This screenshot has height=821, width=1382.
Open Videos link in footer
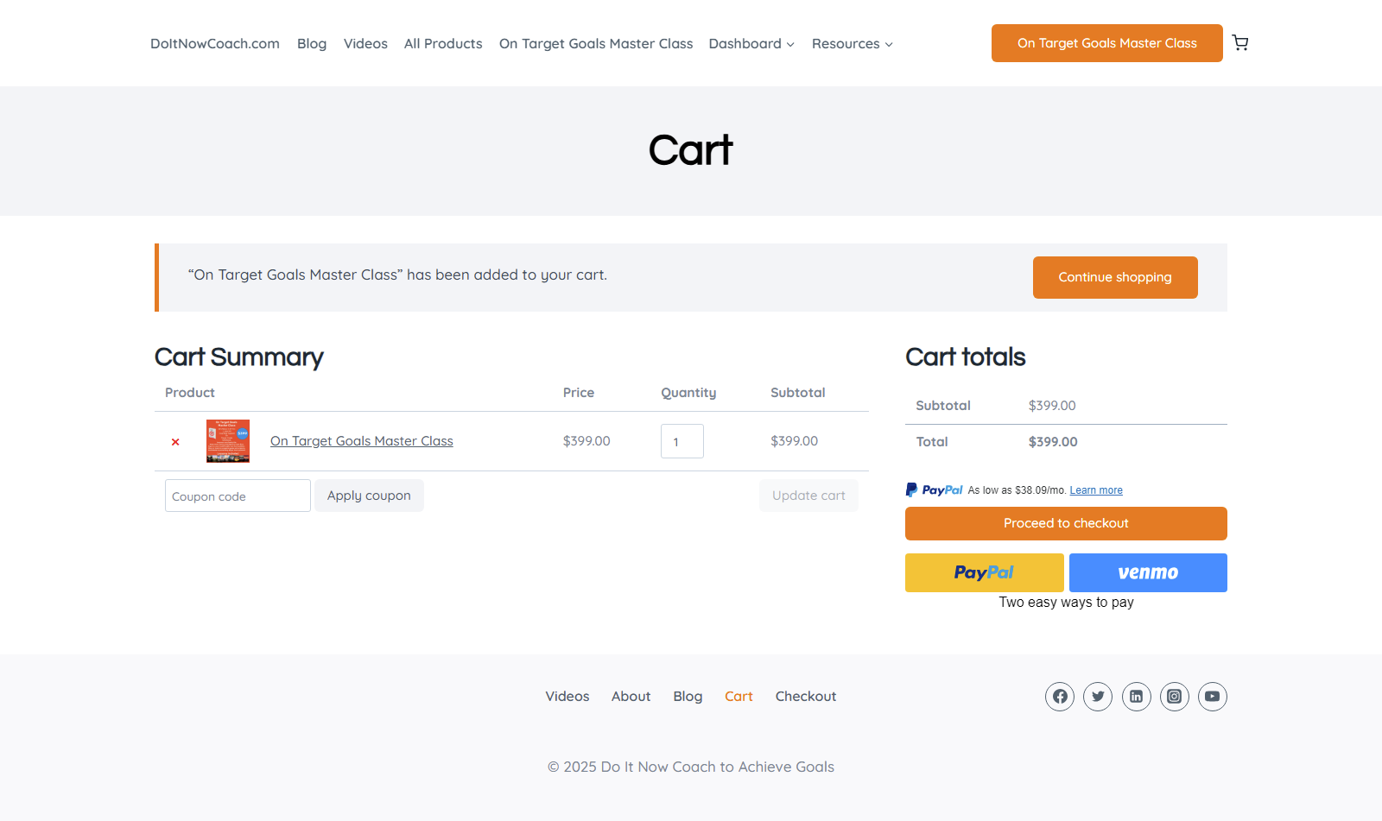567,697
